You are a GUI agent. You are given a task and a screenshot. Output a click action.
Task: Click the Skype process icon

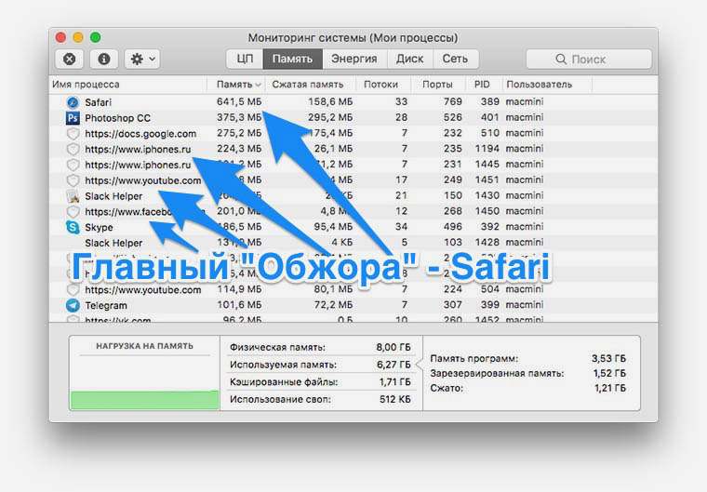73,227
